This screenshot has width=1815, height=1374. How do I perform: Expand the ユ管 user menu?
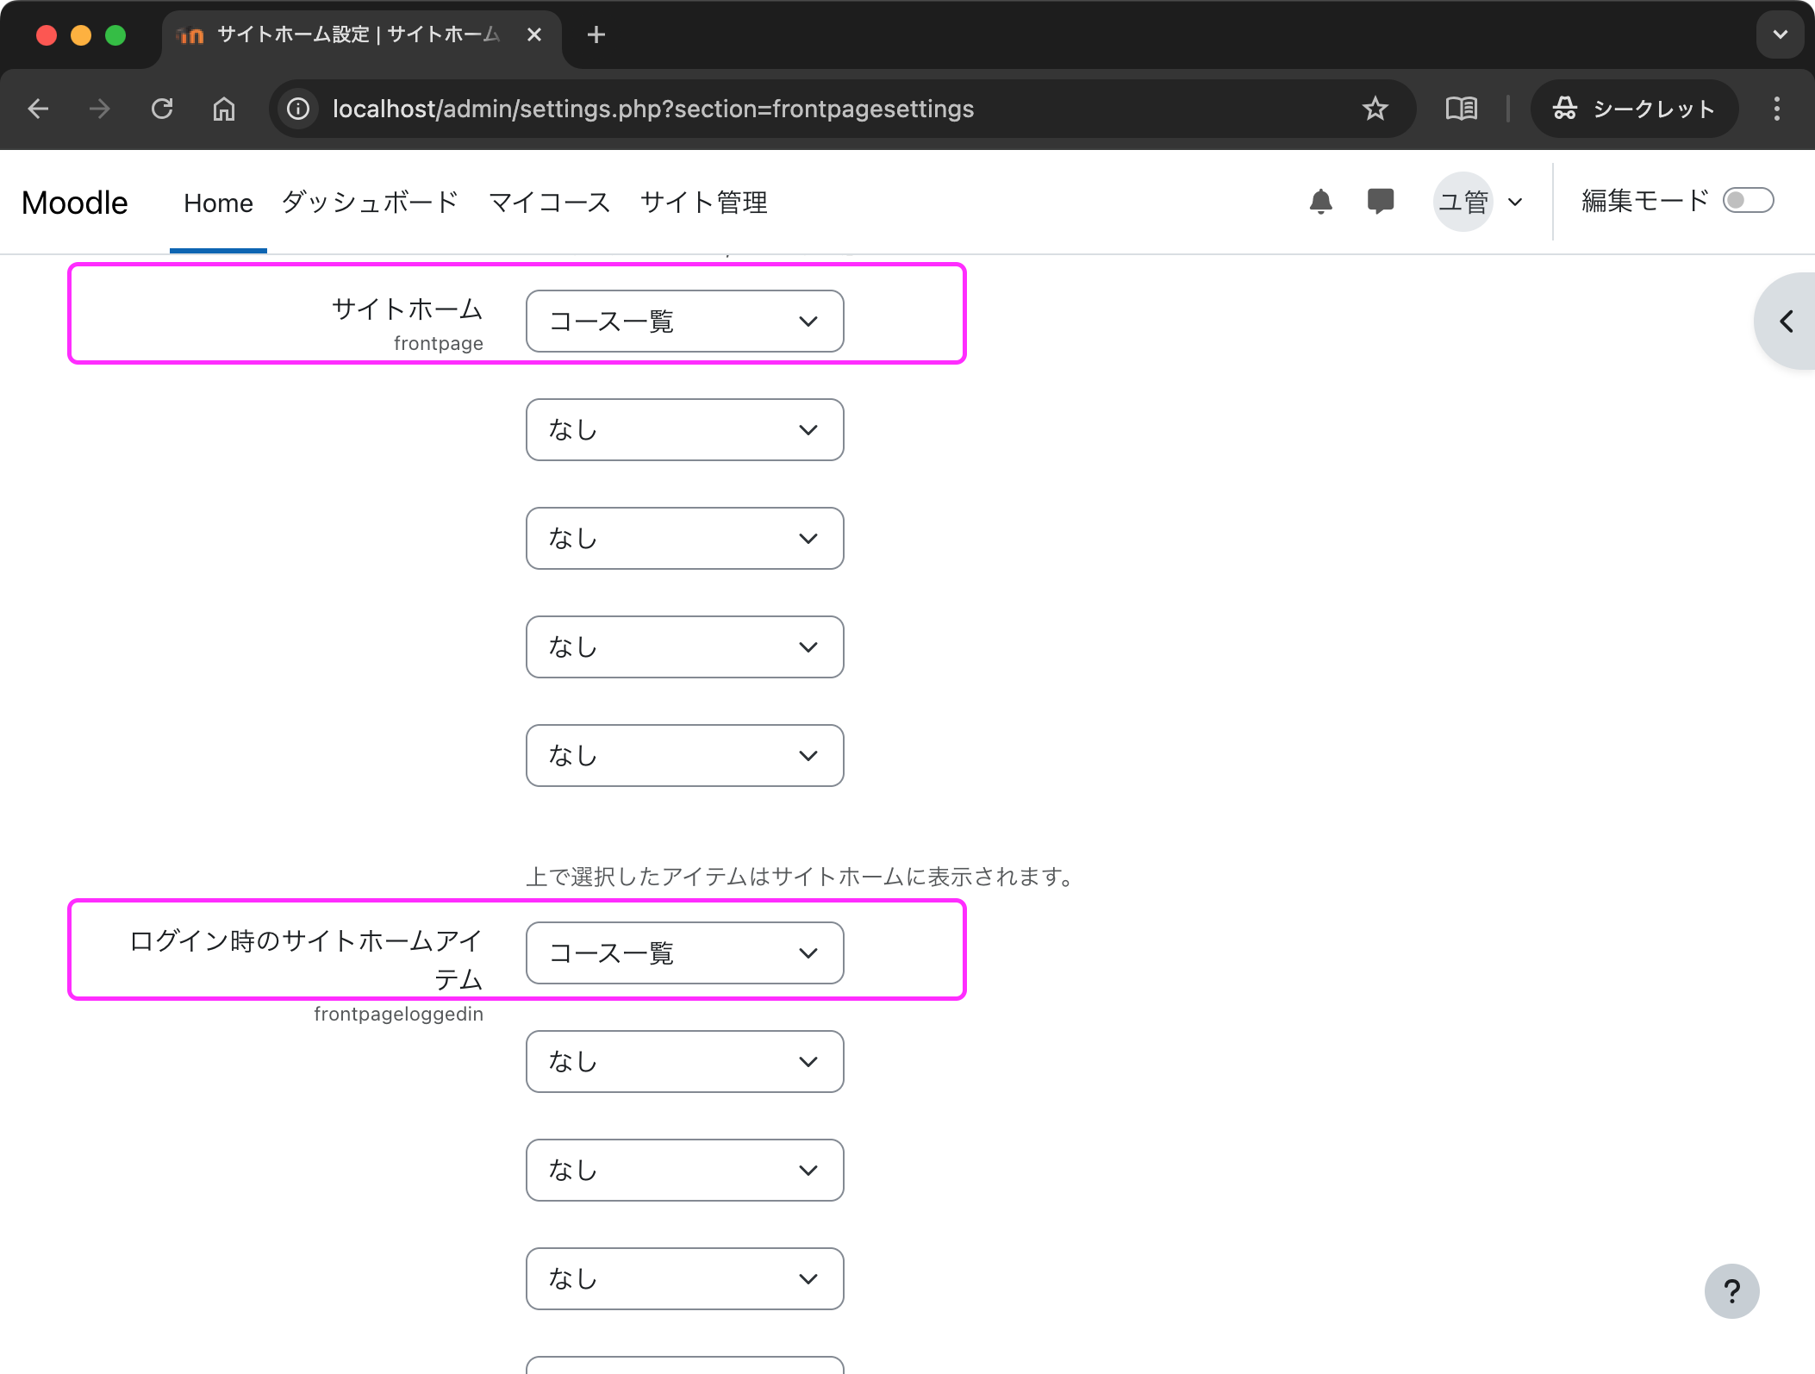pyautogui.click(x=1480, y=202)
